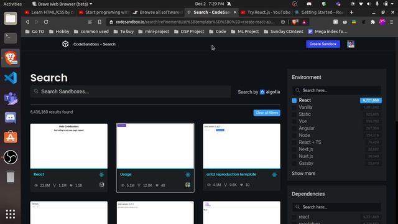Screen dimensions: 398x224
Task: Click the React icon on the Usage card
Action: tap(188, 175)
